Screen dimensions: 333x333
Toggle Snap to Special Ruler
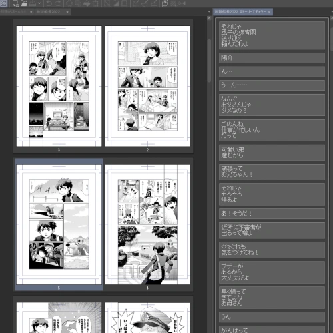[x=145, y=3]
